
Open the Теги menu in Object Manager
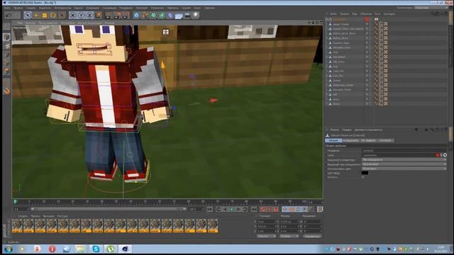tap(377, 14)
